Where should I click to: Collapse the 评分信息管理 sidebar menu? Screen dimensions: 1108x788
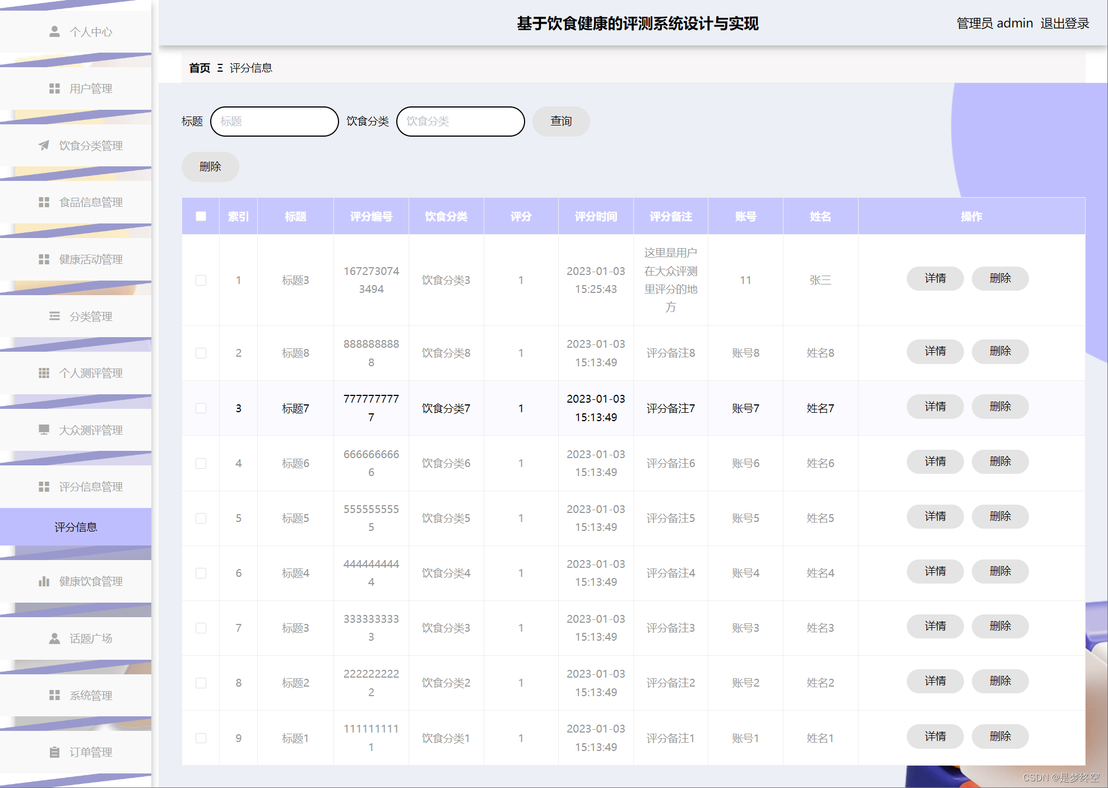tap(76, 487)
